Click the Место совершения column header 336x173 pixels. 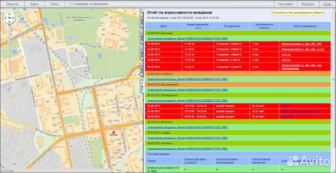(x=305, y=26)
